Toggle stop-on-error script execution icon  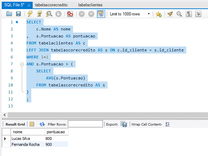tap(70, 14)
